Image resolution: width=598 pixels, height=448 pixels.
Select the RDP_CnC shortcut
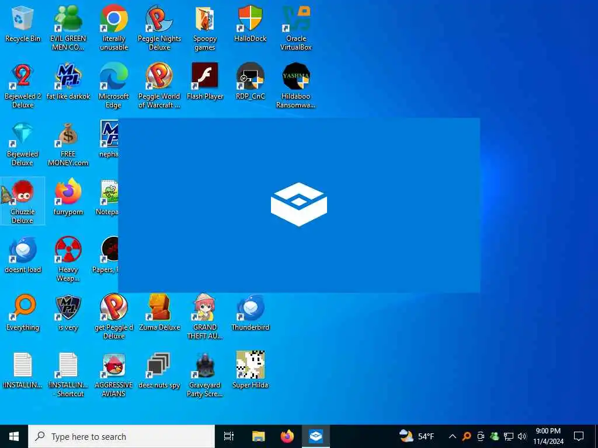[250, 82]
